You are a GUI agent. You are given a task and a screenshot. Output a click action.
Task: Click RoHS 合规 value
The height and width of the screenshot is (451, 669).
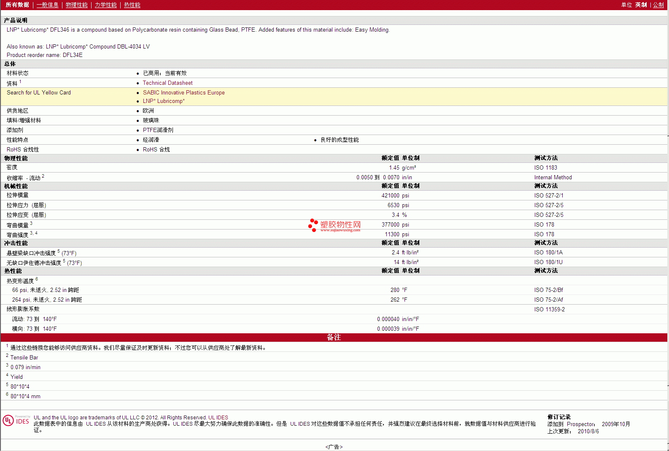[x=156, y=150]
